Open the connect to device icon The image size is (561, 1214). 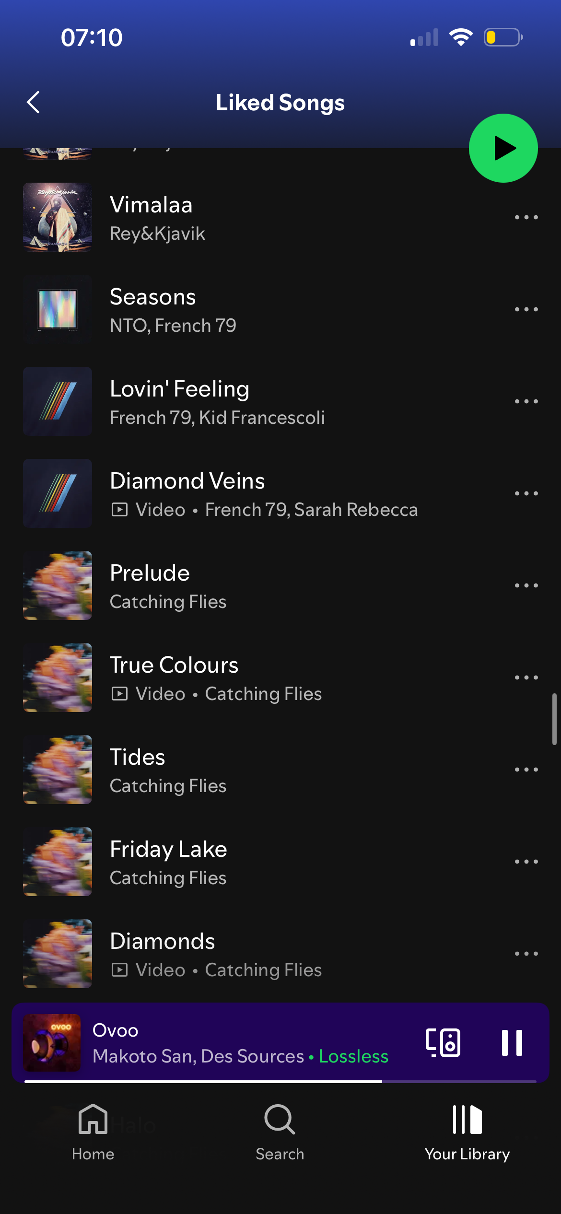(x=443, y=1042)
